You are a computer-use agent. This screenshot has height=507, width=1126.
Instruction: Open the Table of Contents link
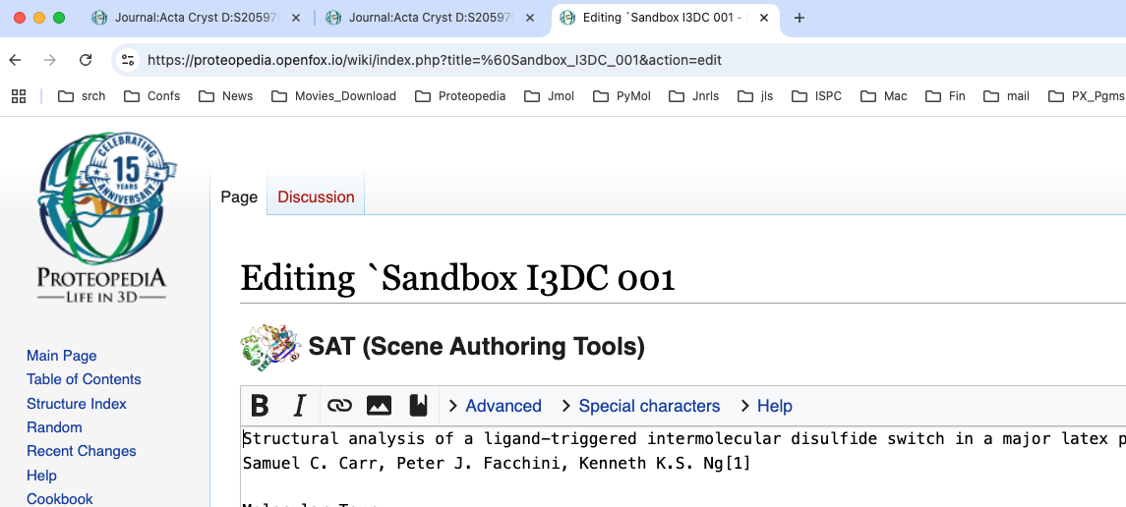pyautogui.click(x=84, y=379)
